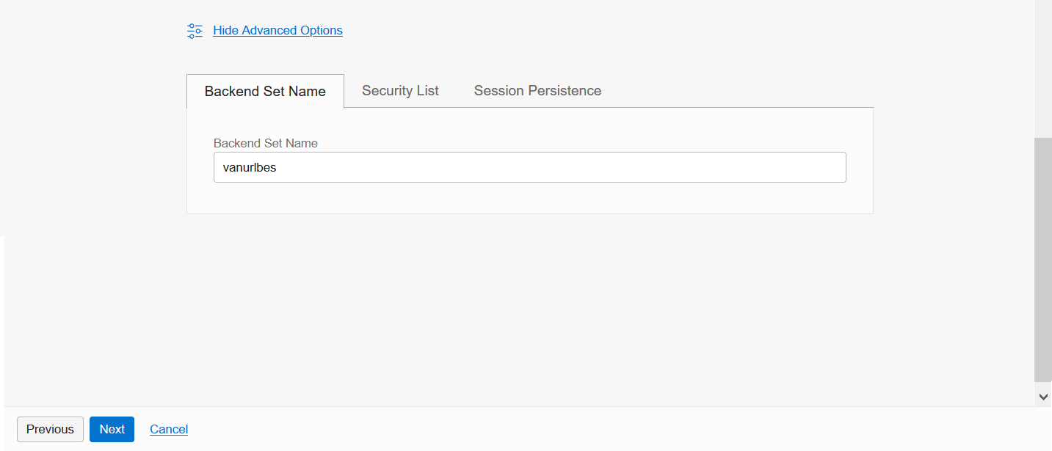Click the active tab titled Backend Set Name
This screenshot has height=451, width=1052.
(265, 91)
